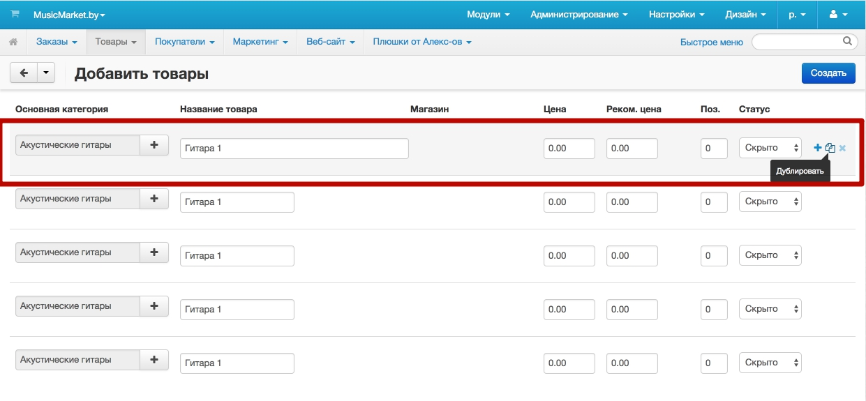
Task: Click second row's Акустические гитары category field
Action: click(x=77, y=199)
